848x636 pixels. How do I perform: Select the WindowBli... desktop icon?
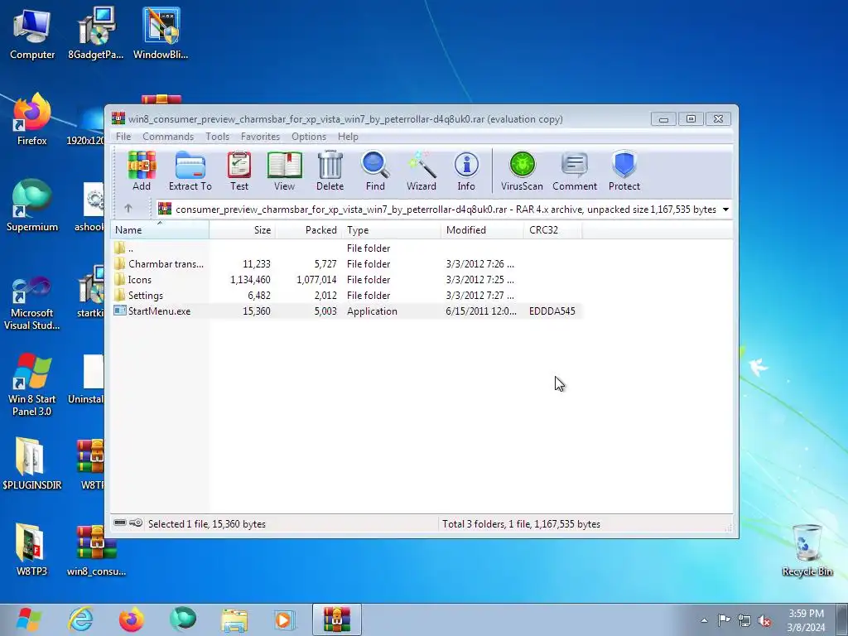(x=161, y=33)
